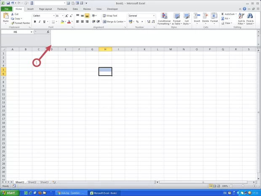Image resolution: width=261 pixels, height=196 pixels.
Task: Switch to Sheet2 worksheet
Action: [x=32, y=182]
